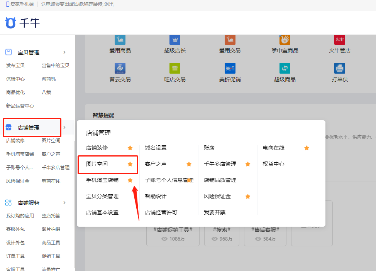Open the 超级商品 app icon
The width and height of the screenshot is (376, 271).
coord(285,68)
